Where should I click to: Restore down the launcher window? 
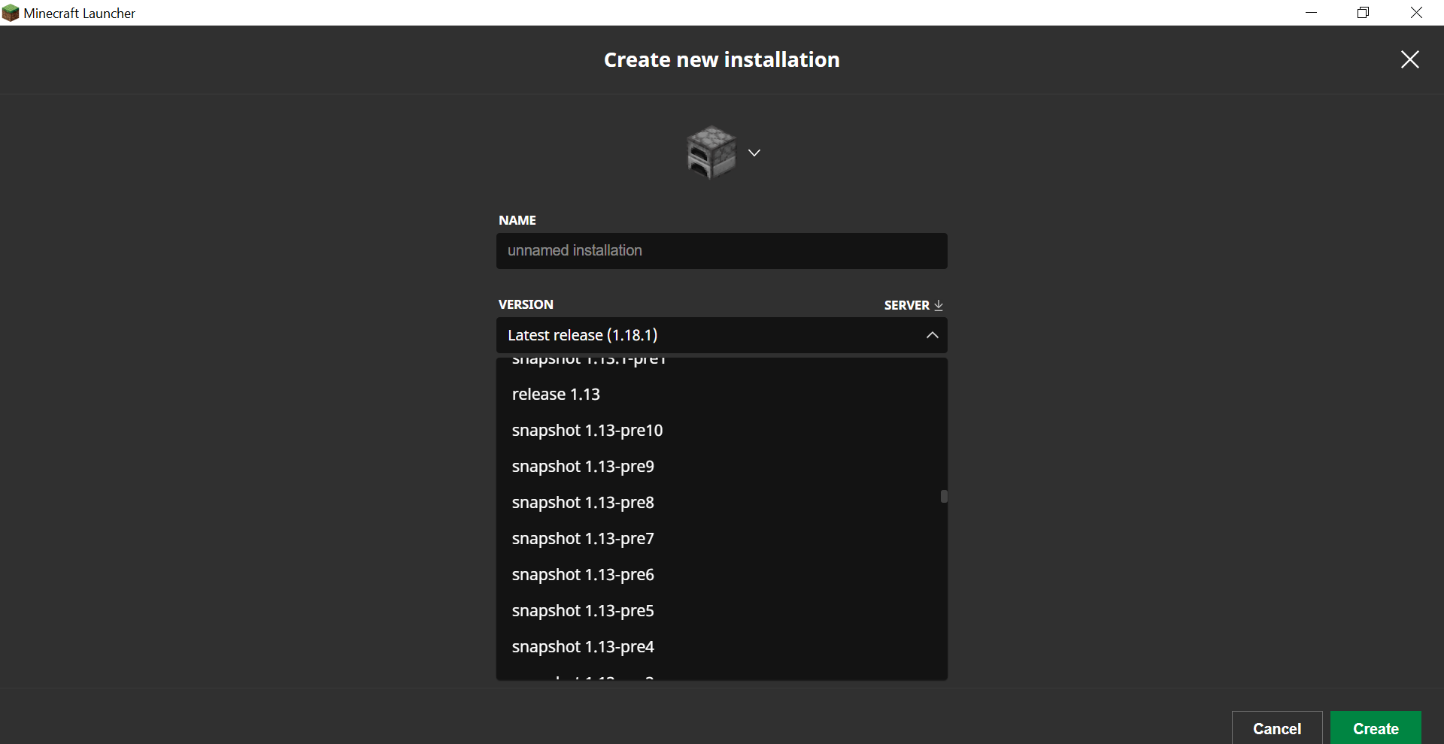coord(1363,13)
